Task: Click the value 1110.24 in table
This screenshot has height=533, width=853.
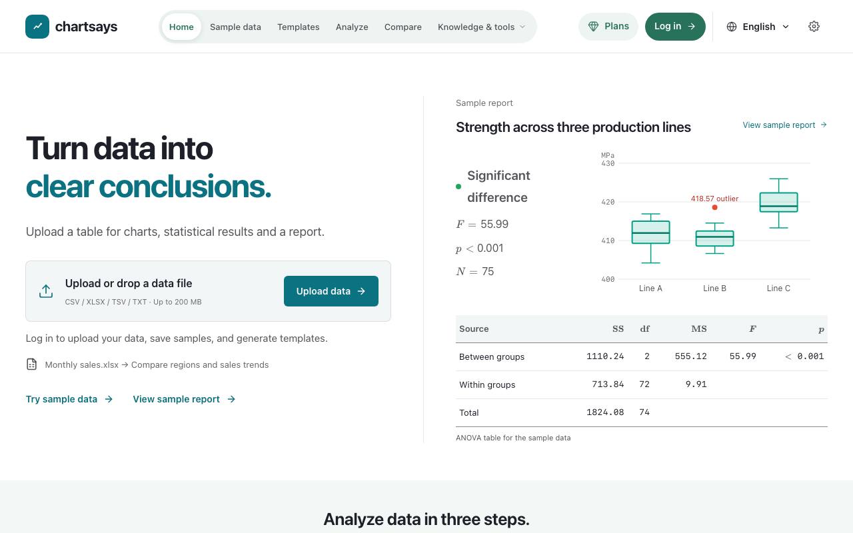Action: coord(605,356)
